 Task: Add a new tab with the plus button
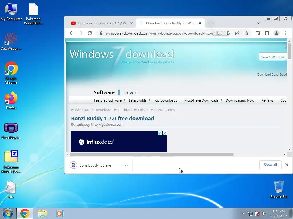pos(211,23)
